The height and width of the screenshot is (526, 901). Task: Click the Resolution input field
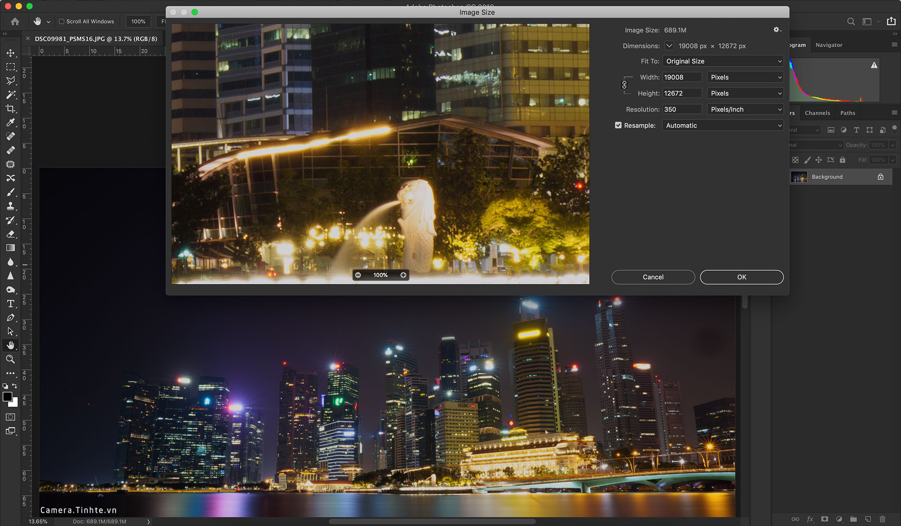(x=682, y=109)
